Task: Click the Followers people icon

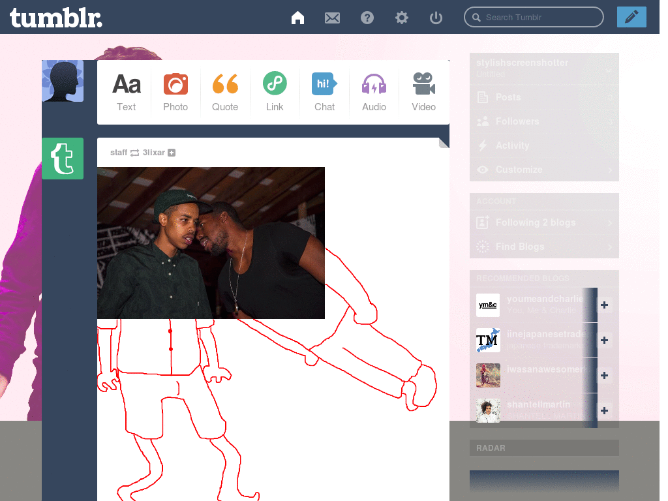Action: (x=482, y=121)
